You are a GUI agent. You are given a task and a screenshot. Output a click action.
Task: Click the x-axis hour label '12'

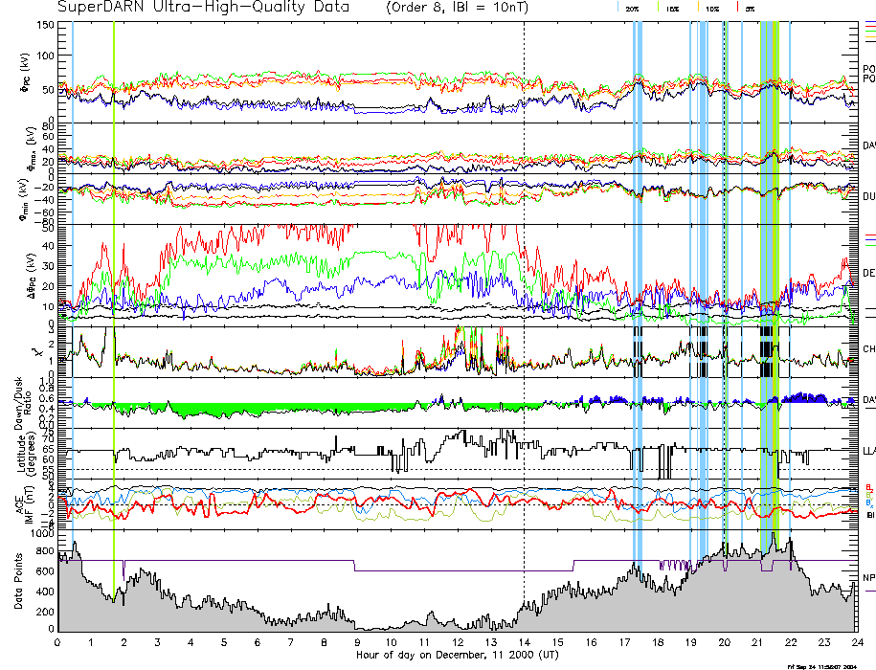tap(458, 642)
